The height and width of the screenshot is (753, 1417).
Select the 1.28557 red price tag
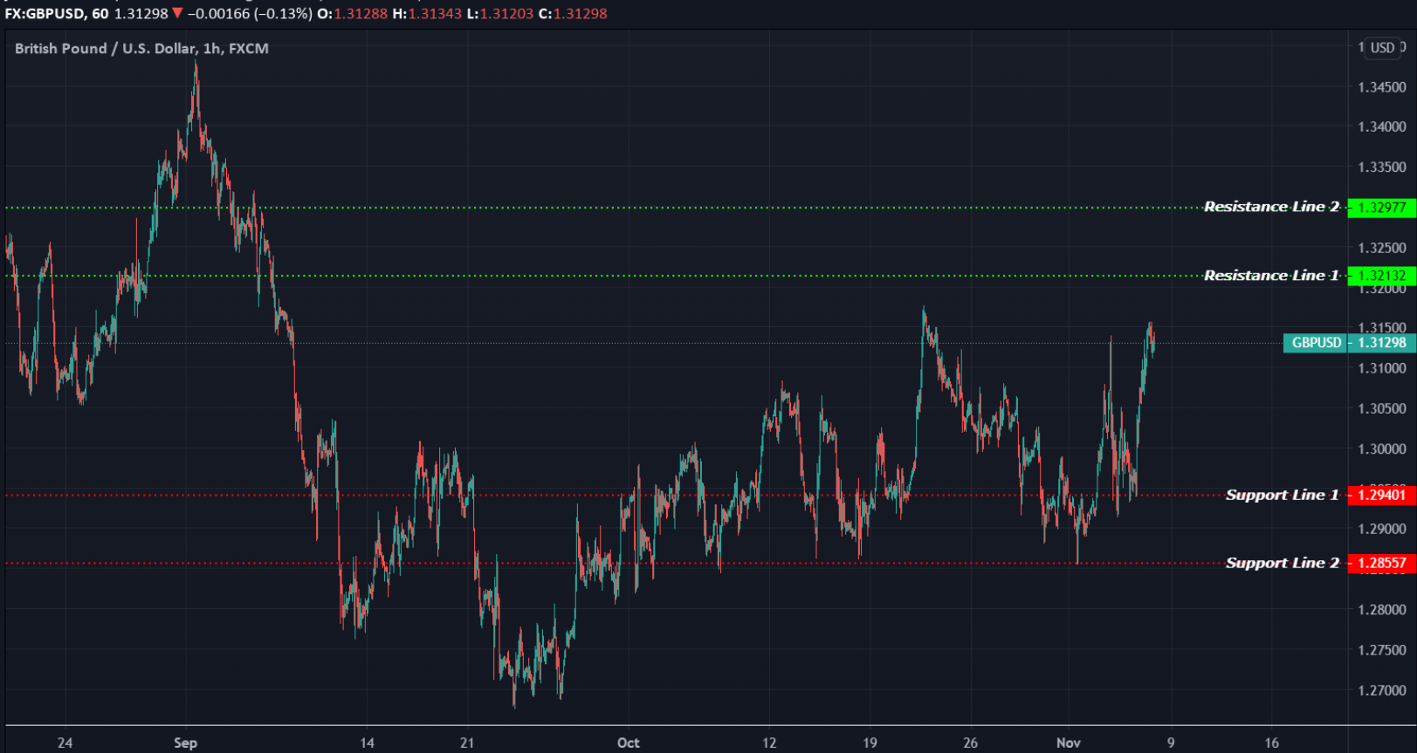click(x=1381, y=563)
